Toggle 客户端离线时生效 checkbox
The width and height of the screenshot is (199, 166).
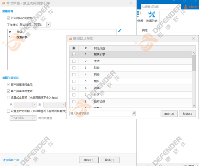click(8, 91)
